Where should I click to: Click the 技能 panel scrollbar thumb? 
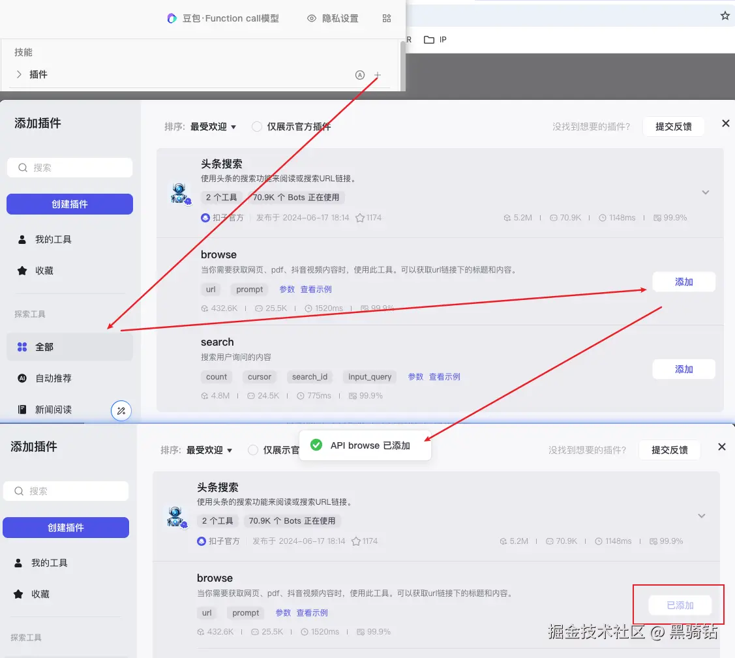tap(402, 66)
